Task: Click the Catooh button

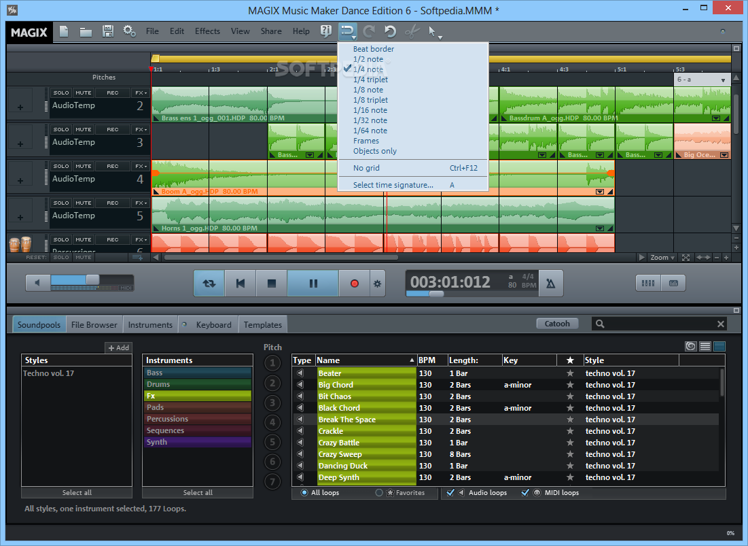Action: [x=557, y=324]
